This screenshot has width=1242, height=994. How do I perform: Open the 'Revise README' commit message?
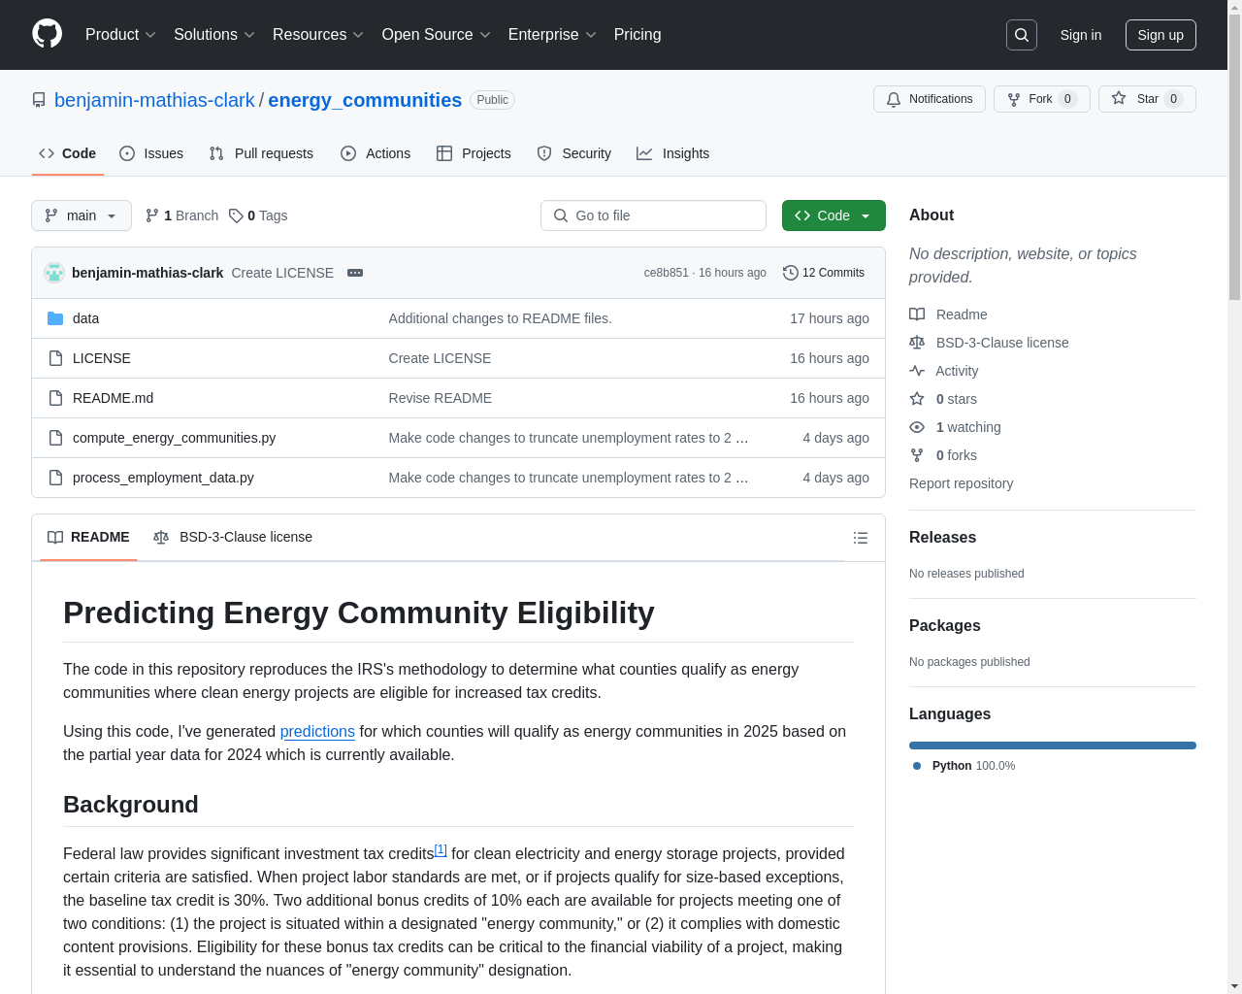[440, 398]
